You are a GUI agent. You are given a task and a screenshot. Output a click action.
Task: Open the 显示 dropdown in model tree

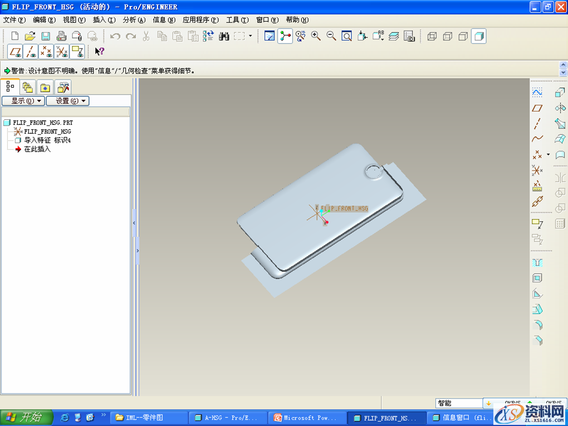tap(23, 101)
